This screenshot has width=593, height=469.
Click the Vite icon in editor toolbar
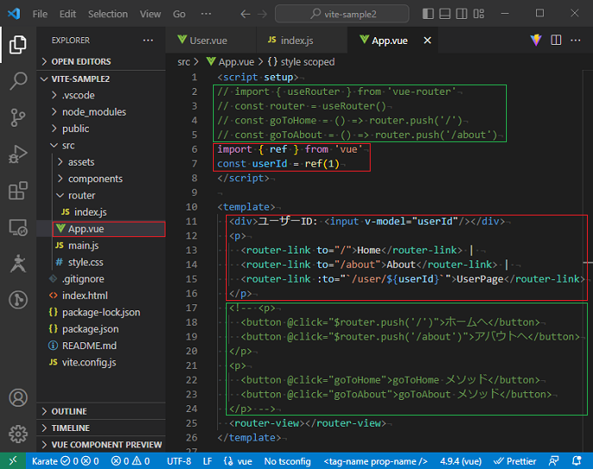click(x=536, y=41)
